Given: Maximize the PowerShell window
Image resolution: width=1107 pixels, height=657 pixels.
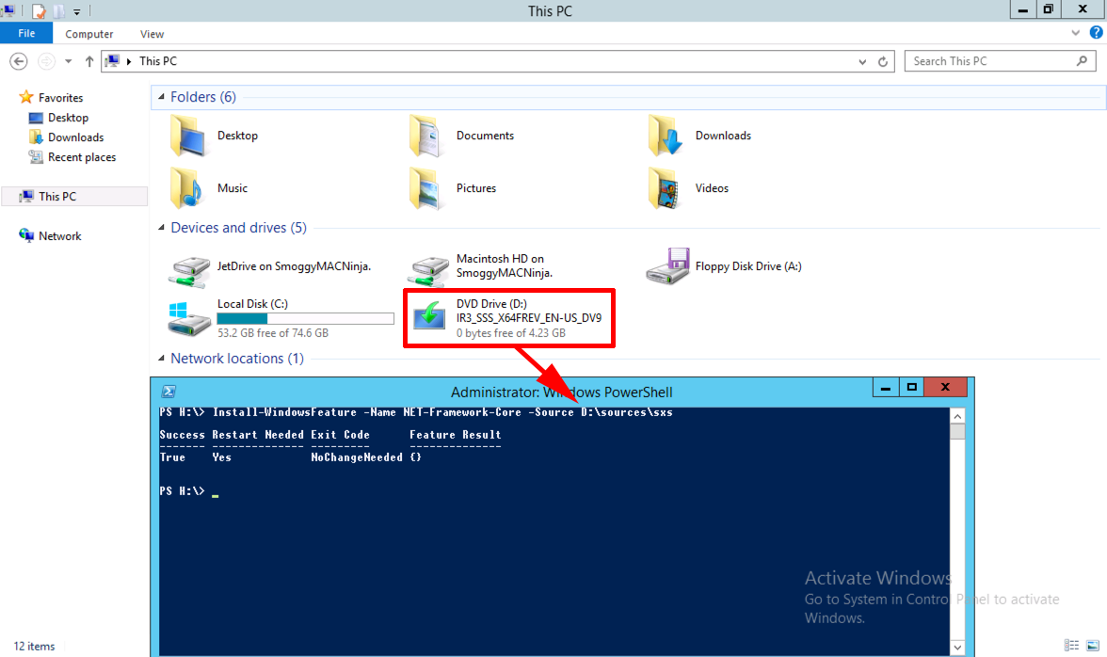Looking at the screenshot, I should tap(911, 387).
